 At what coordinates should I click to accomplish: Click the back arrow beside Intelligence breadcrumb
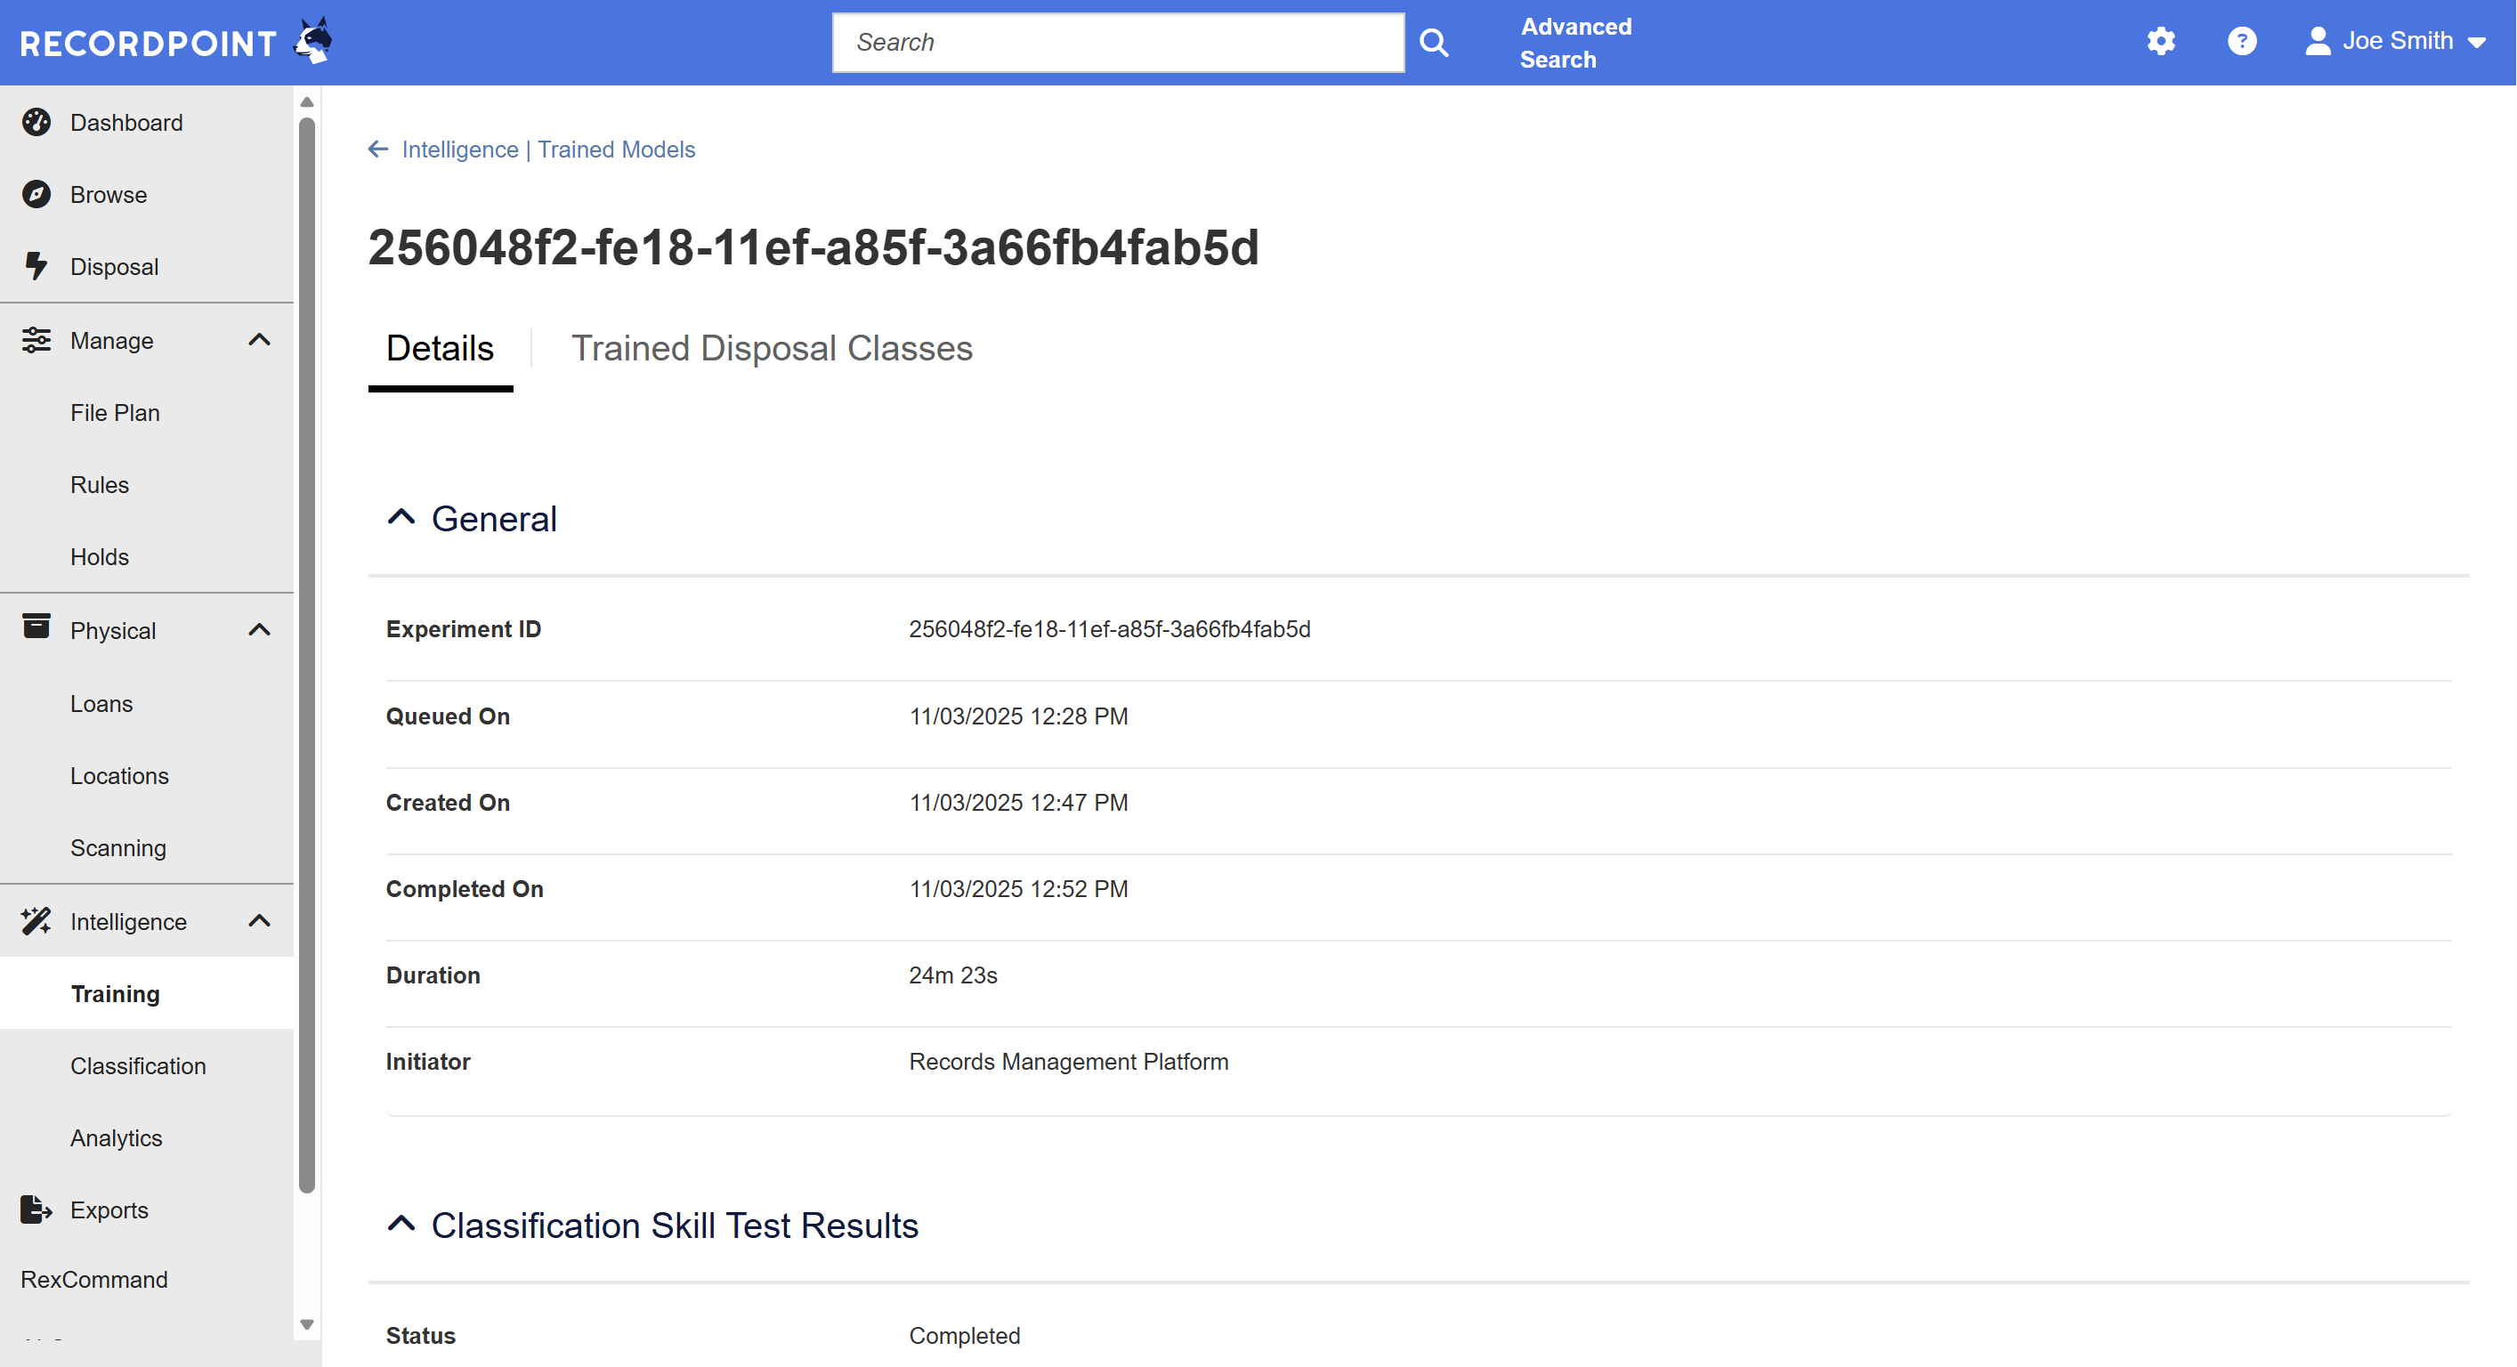tap(378, 150)
